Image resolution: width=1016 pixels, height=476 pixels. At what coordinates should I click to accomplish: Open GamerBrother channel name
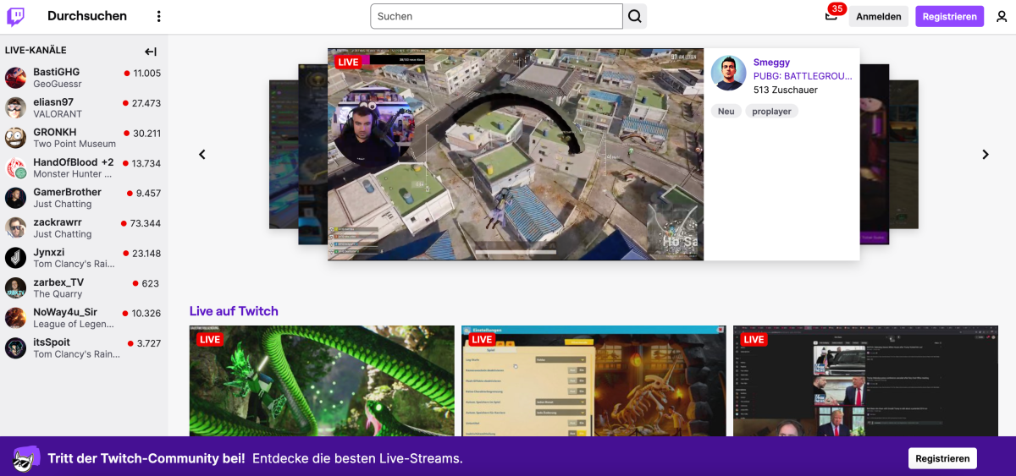click(x=67, y=193)
